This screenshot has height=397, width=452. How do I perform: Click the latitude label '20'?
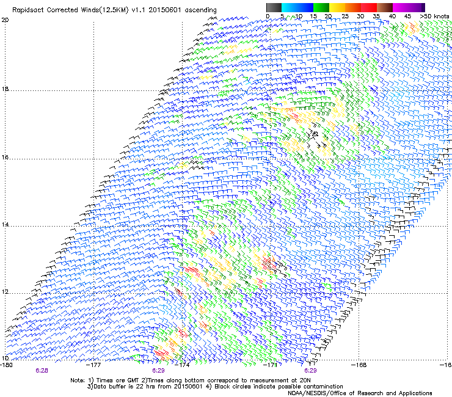tap(5, 20)
